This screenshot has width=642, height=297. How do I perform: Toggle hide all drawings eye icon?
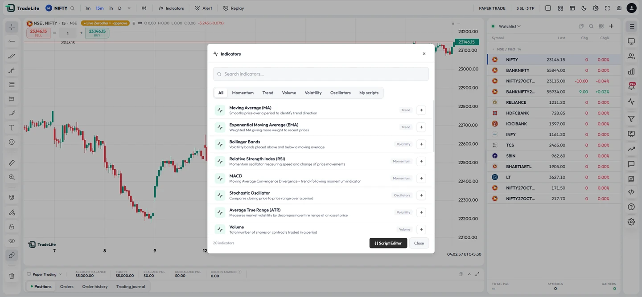pyautogui.click(x=12, y=241)
